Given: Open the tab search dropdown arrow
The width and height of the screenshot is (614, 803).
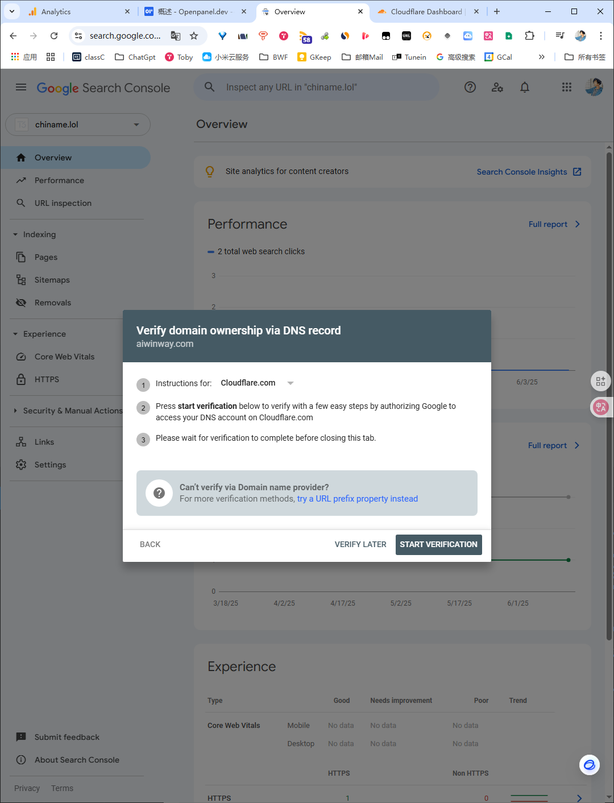Looking at the screenshot, I should tap(12, 11).
